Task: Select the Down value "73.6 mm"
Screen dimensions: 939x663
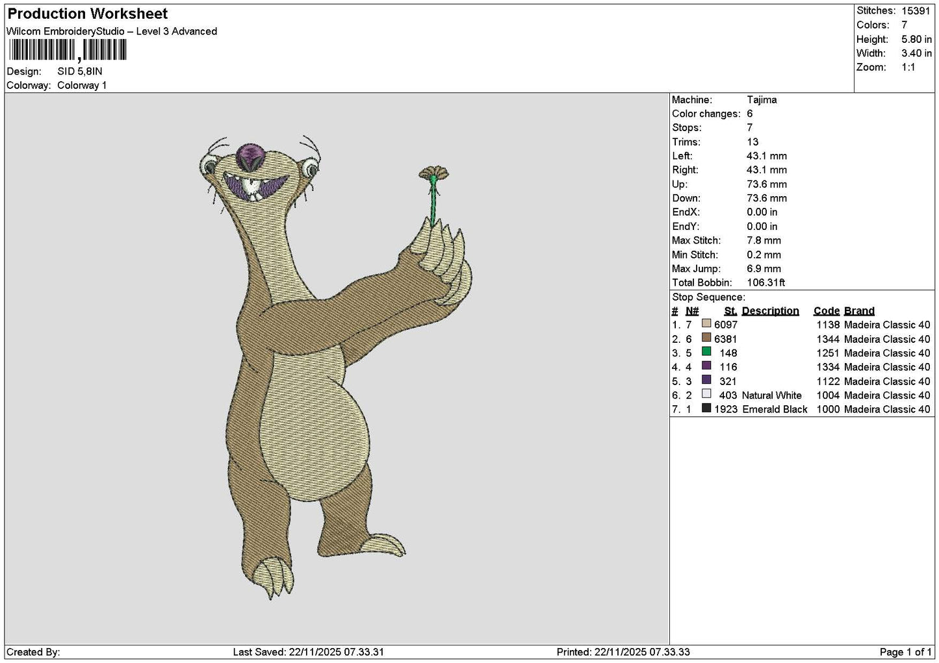Action: (x=767, y=199)
